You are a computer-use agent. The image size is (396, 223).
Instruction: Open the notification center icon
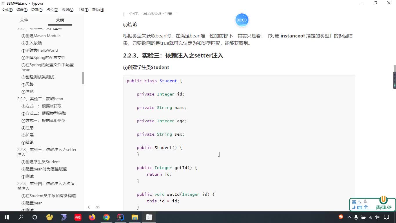(x=386, y=217)
